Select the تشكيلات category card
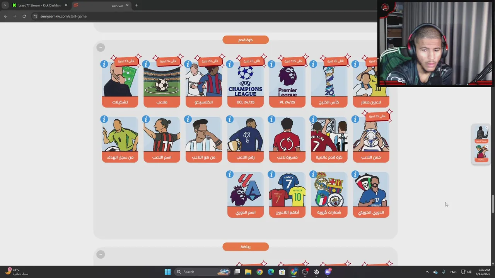Screen dimensions: 495x278 pyautogui.click(x=120, y=85)
